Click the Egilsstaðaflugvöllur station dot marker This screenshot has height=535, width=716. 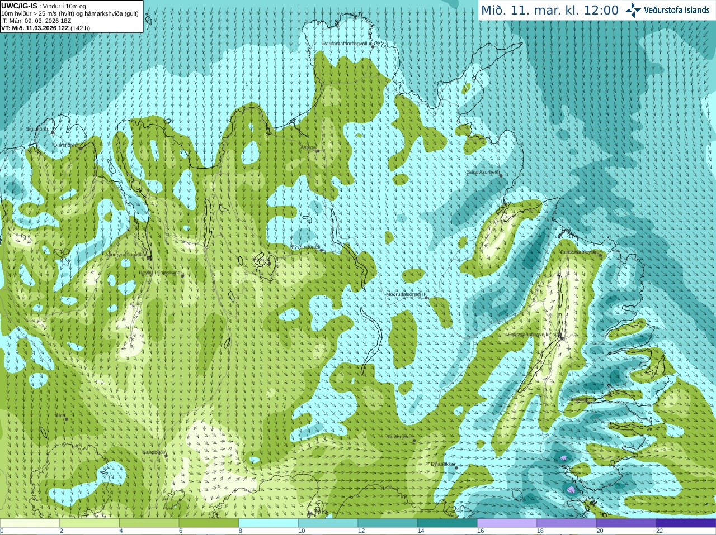coord(562,338)
